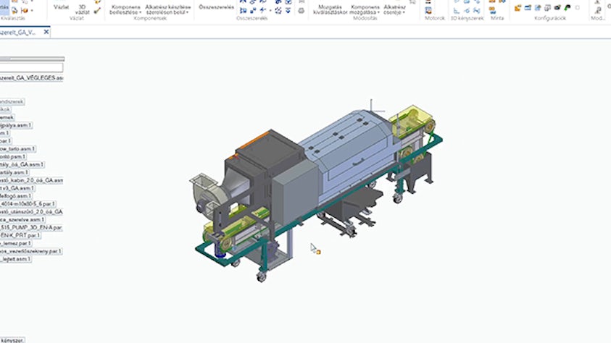Click the blue lightning-style icon in Összeszerelés group
611x343 pixels.
(x=263, y=11)
